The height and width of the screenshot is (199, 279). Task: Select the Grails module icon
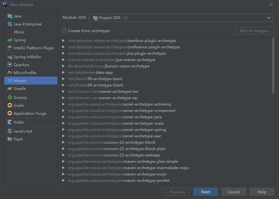[10, 105]
